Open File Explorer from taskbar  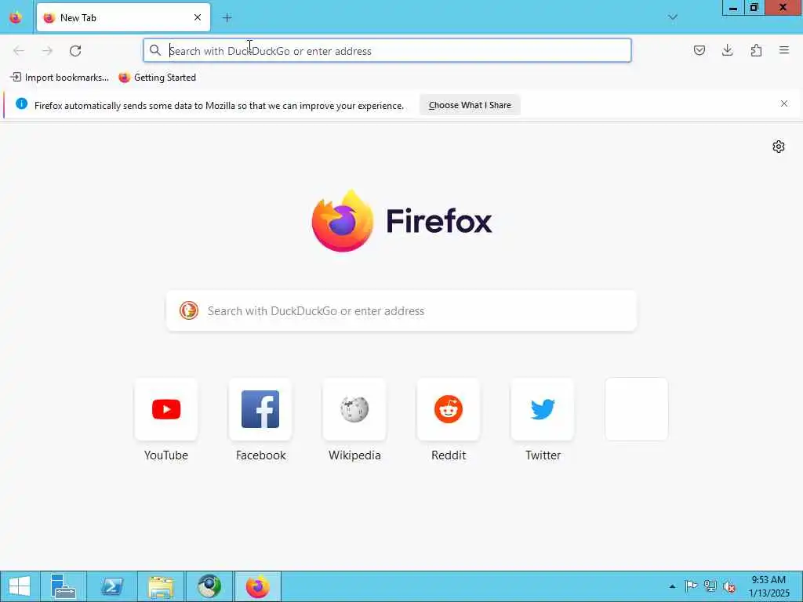coord(161,586)
